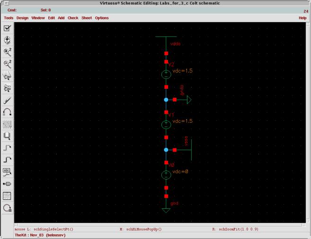The height and width of the screenshot is (239, 311).
Task: Select the gnda triangle ground symbol
Action: [189, 100]
